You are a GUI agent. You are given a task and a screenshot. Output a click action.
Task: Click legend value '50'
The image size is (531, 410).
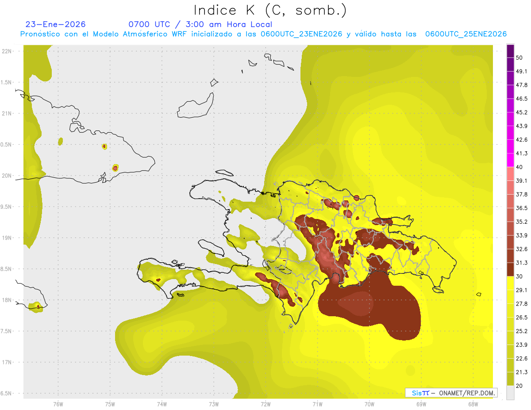tap(520, 57)
